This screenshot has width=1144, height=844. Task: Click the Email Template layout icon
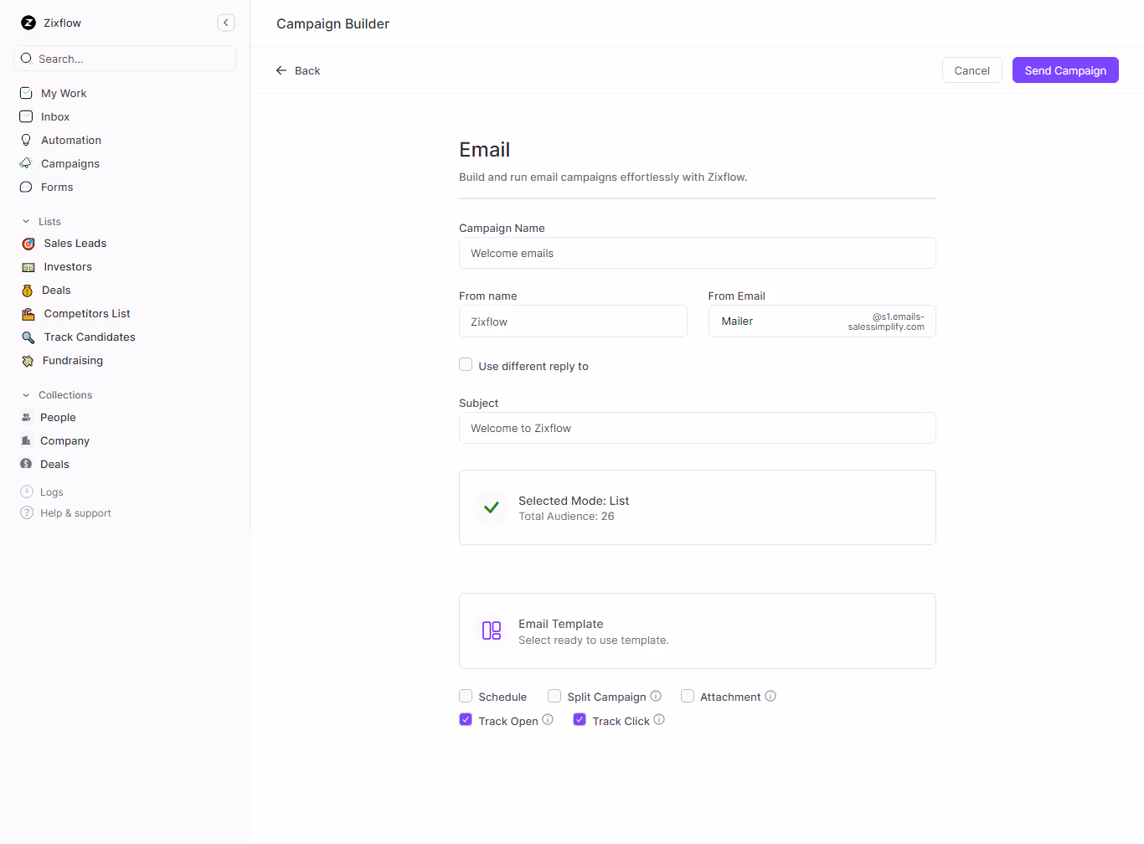[x=492, y=630]
